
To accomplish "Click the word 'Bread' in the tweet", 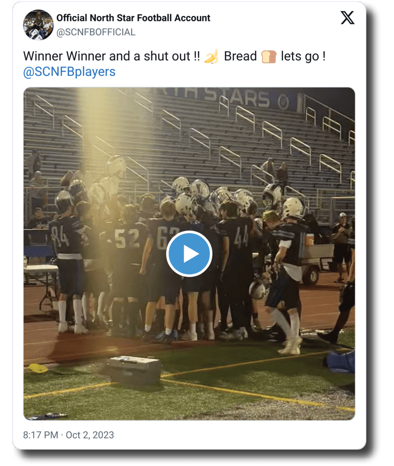I will tap(241, 56).
